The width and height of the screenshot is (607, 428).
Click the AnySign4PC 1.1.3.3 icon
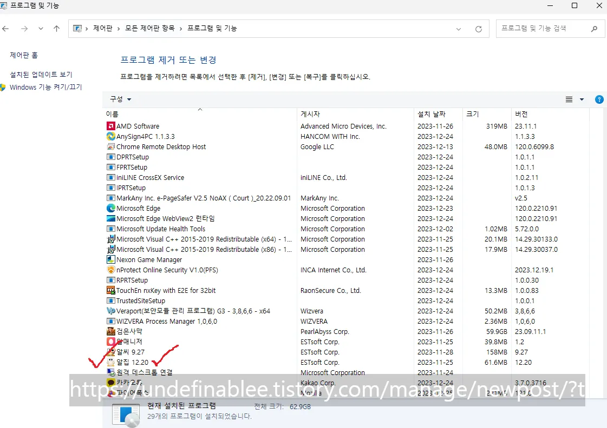[x=110, y=136]
